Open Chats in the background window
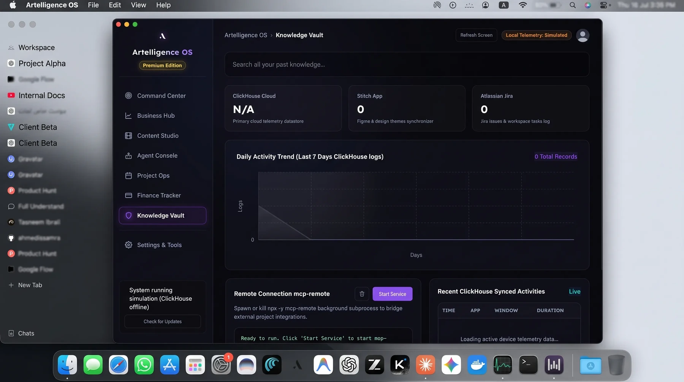The image size is (684, 382). pos(22,333)
